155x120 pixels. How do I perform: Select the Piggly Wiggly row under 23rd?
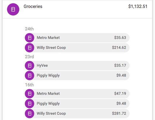coord(77,76)
